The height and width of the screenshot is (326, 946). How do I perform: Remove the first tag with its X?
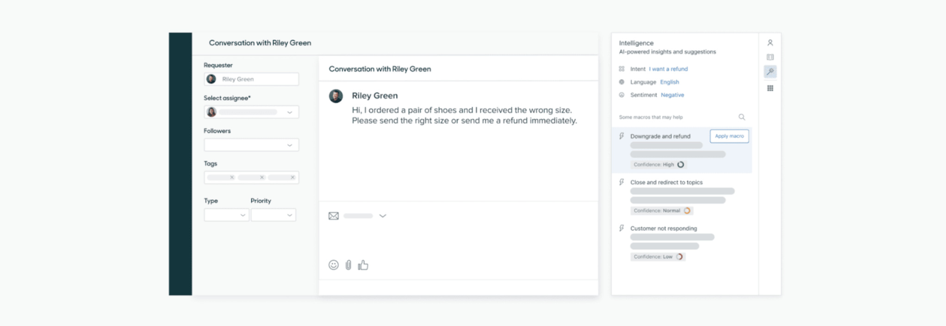point(232,177)
